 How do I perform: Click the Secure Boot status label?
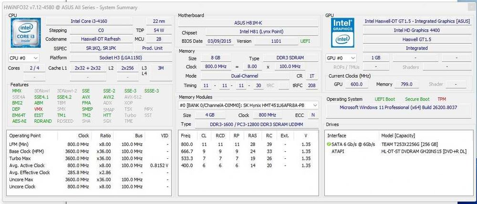pos(417,99)
